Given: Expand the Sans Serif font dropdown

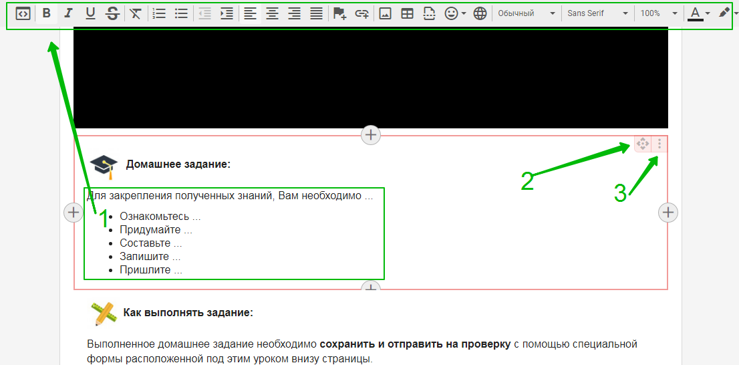Looking at the screenshot, I should pyautogui.click(x=597, y=13).
